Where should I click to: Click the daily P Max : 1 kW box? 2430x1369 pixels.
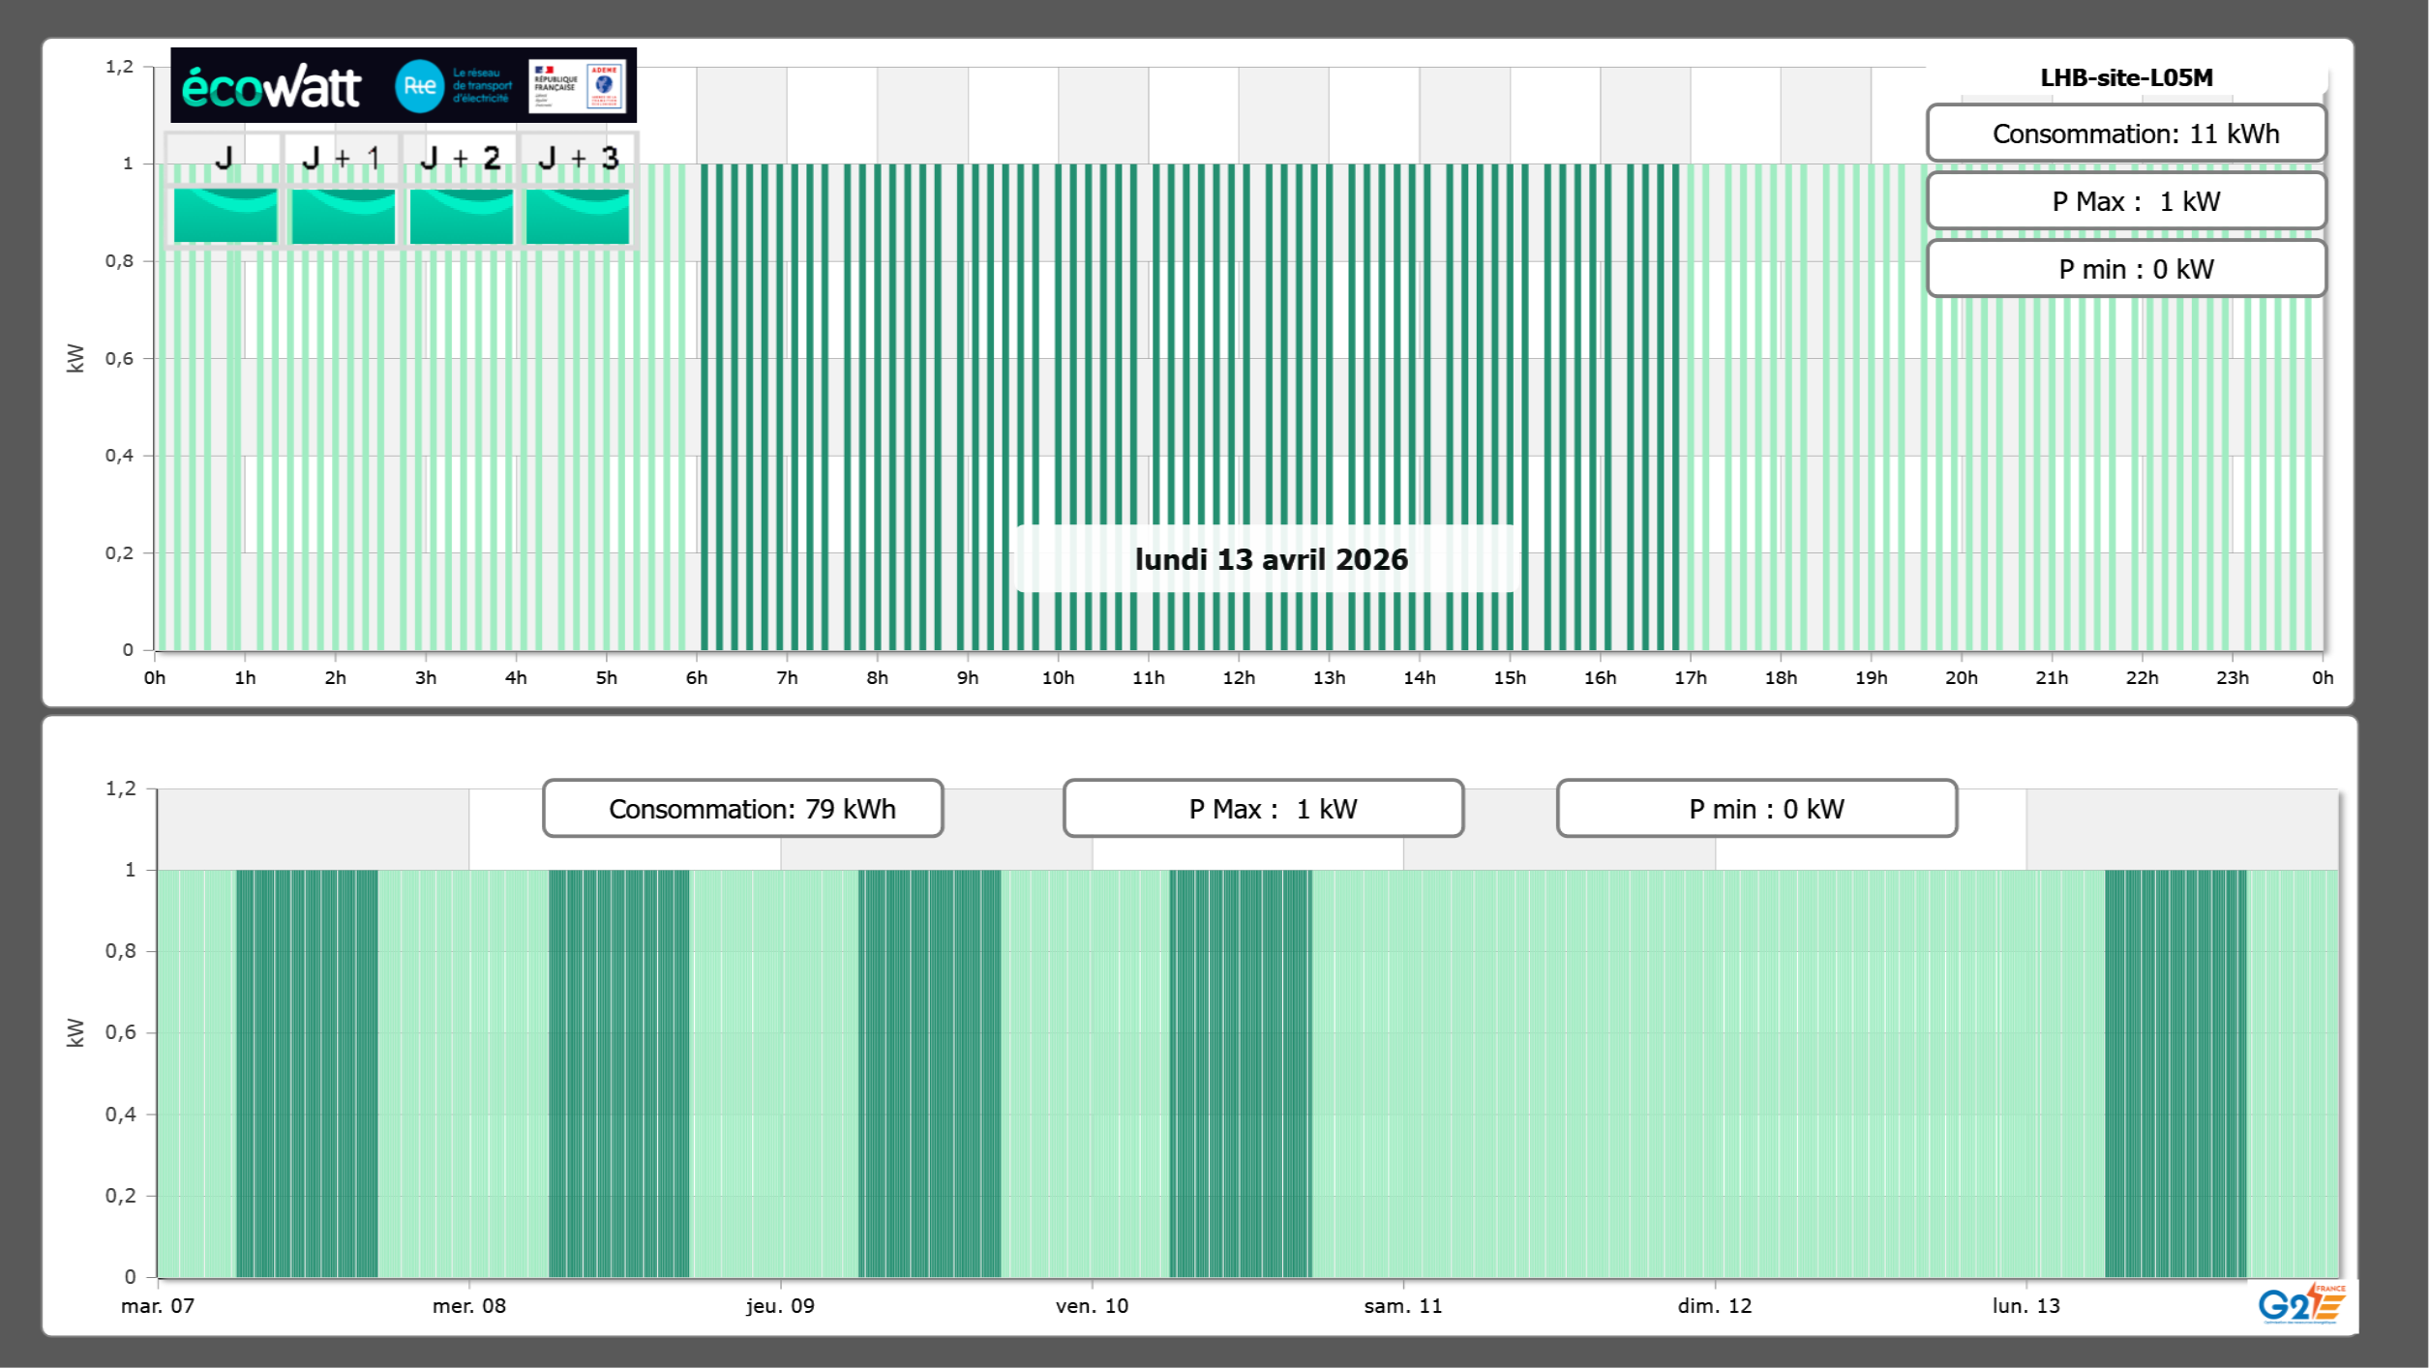click(x=2125, y=201)
